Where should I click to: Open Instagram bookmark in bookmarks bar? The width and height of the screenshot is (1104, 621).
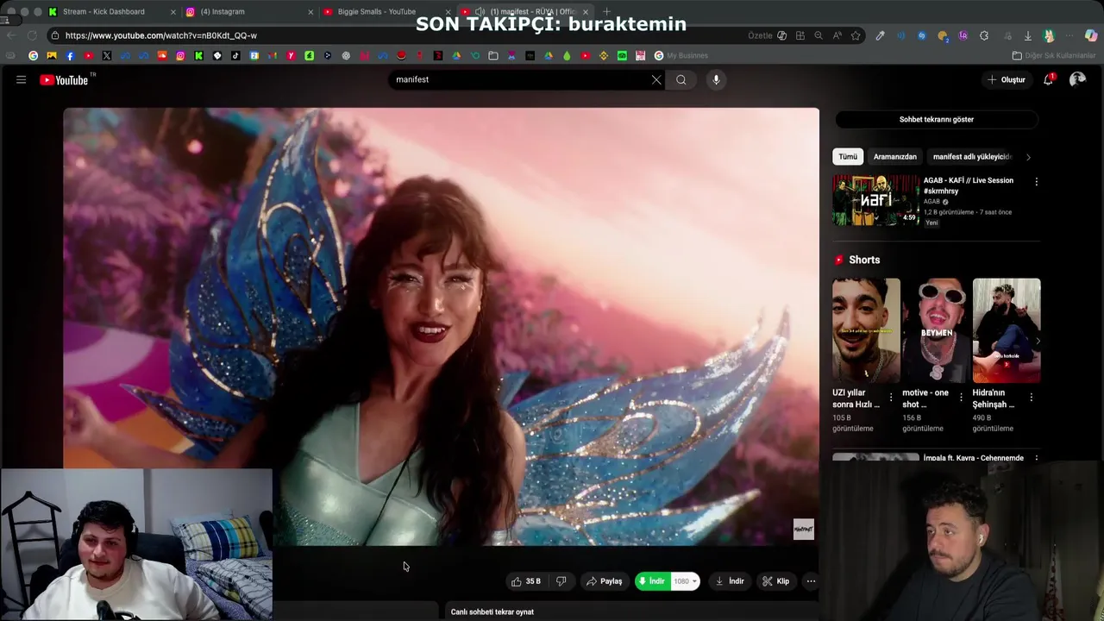180,55
